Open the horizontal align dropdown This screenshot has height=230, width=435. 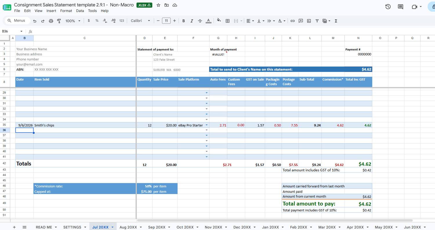250,21
